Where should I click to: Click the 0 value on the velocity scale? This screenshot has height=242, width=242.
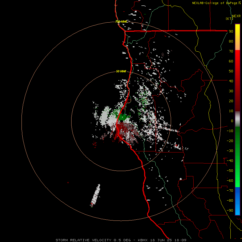pyautogui.click(x=232, y=121)
